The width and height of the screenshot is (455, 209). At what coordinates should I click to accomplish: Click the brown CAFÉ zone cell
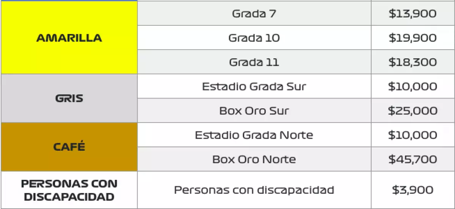69,147
